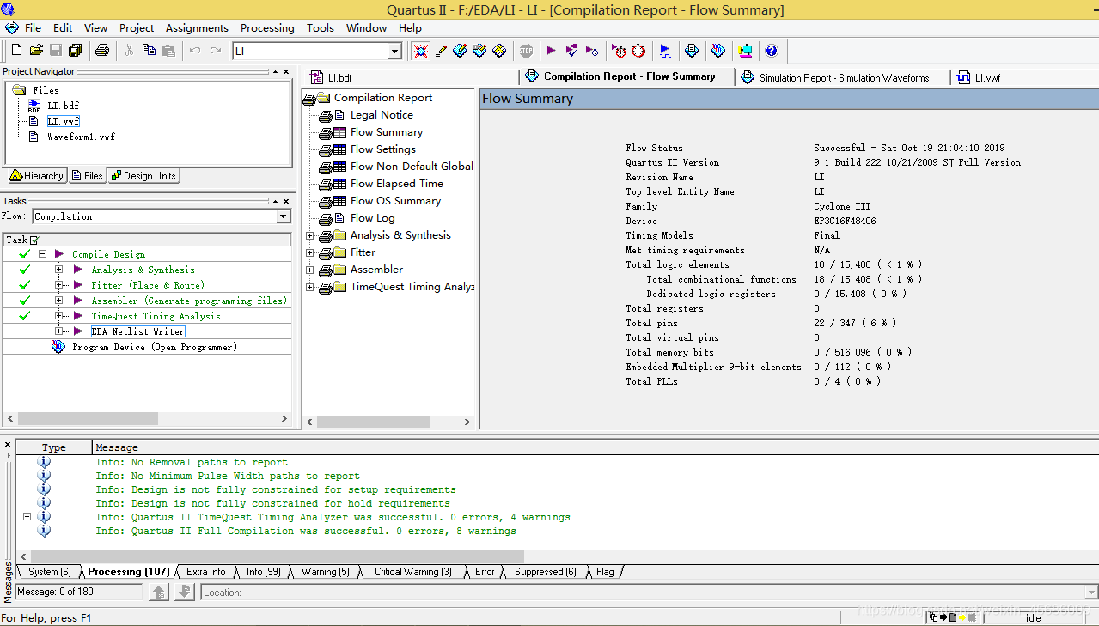The image size is (1099, 626).
Task: Select Flow Elapsed Time in report tree
Action: [x=396, y=184]
